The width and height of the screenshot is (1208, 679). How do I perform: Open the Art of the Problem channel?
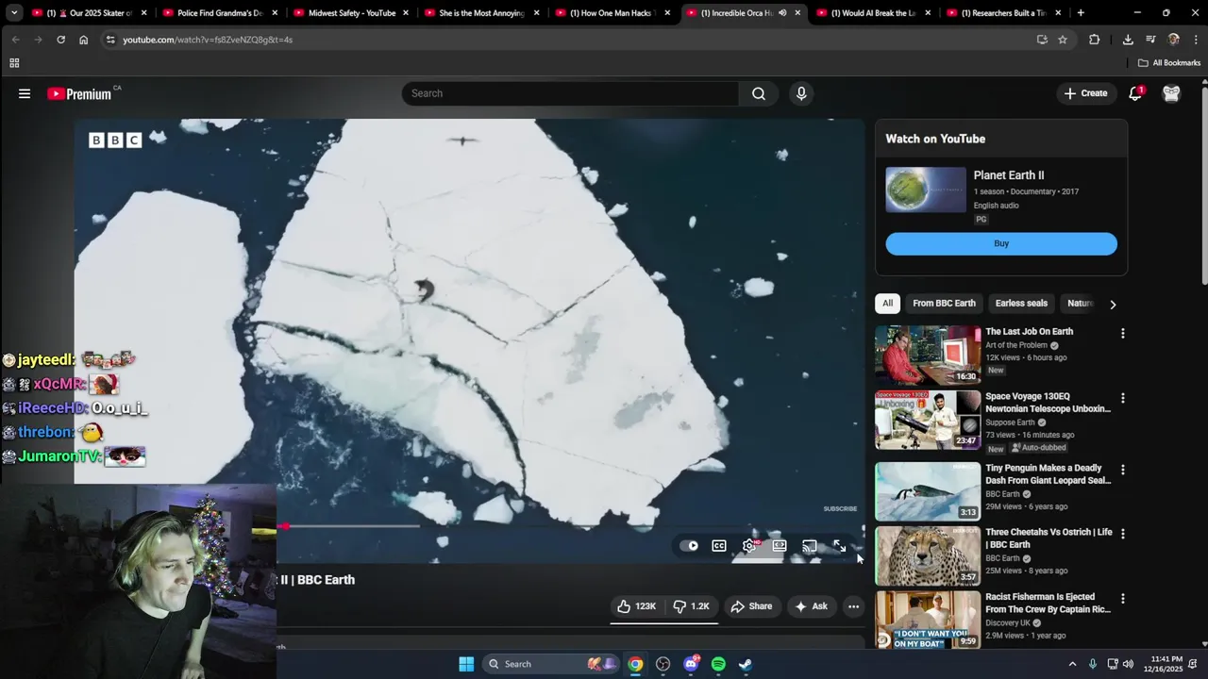point(1016,345)
